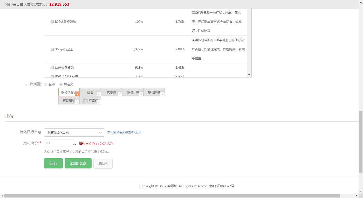
Task: Check the IOS优质资源包 checkbox
Action: 52,22
